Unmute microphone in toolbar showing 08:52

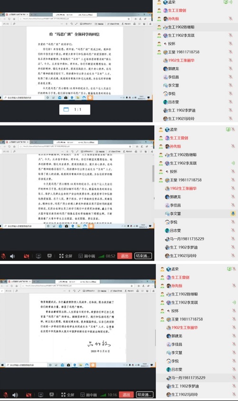tap(4, 256)
